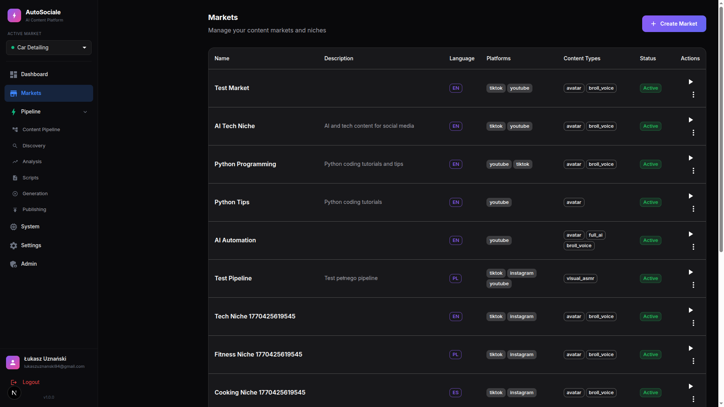This screenshot has width=724, height=407.
Task: Click the Logout link
Action: (x=31, y=382)
